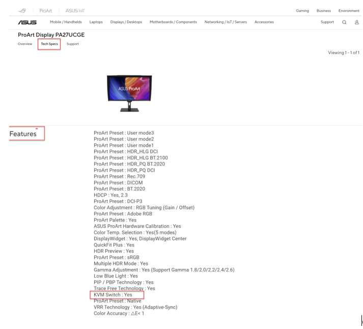The height and width of the screenshot is (329, 363).
Task: Go to ProArt brand link
Action: pyautogui.click(x=46, y=11)
